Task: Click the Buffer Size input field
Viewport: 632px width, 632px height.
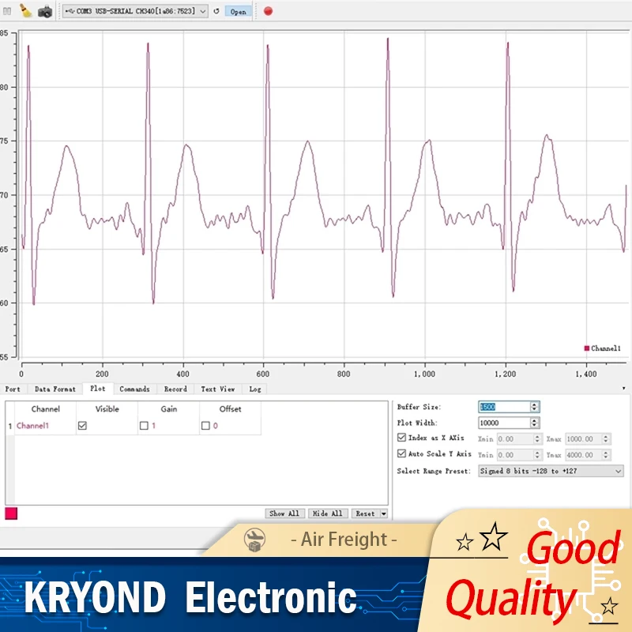Action: (x=504, y=407)
